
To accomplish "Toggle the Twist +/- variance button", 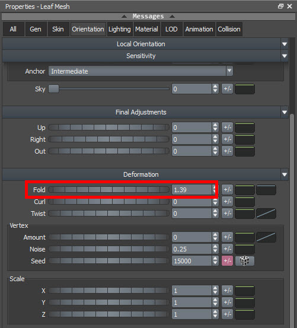I will (228, 214).
